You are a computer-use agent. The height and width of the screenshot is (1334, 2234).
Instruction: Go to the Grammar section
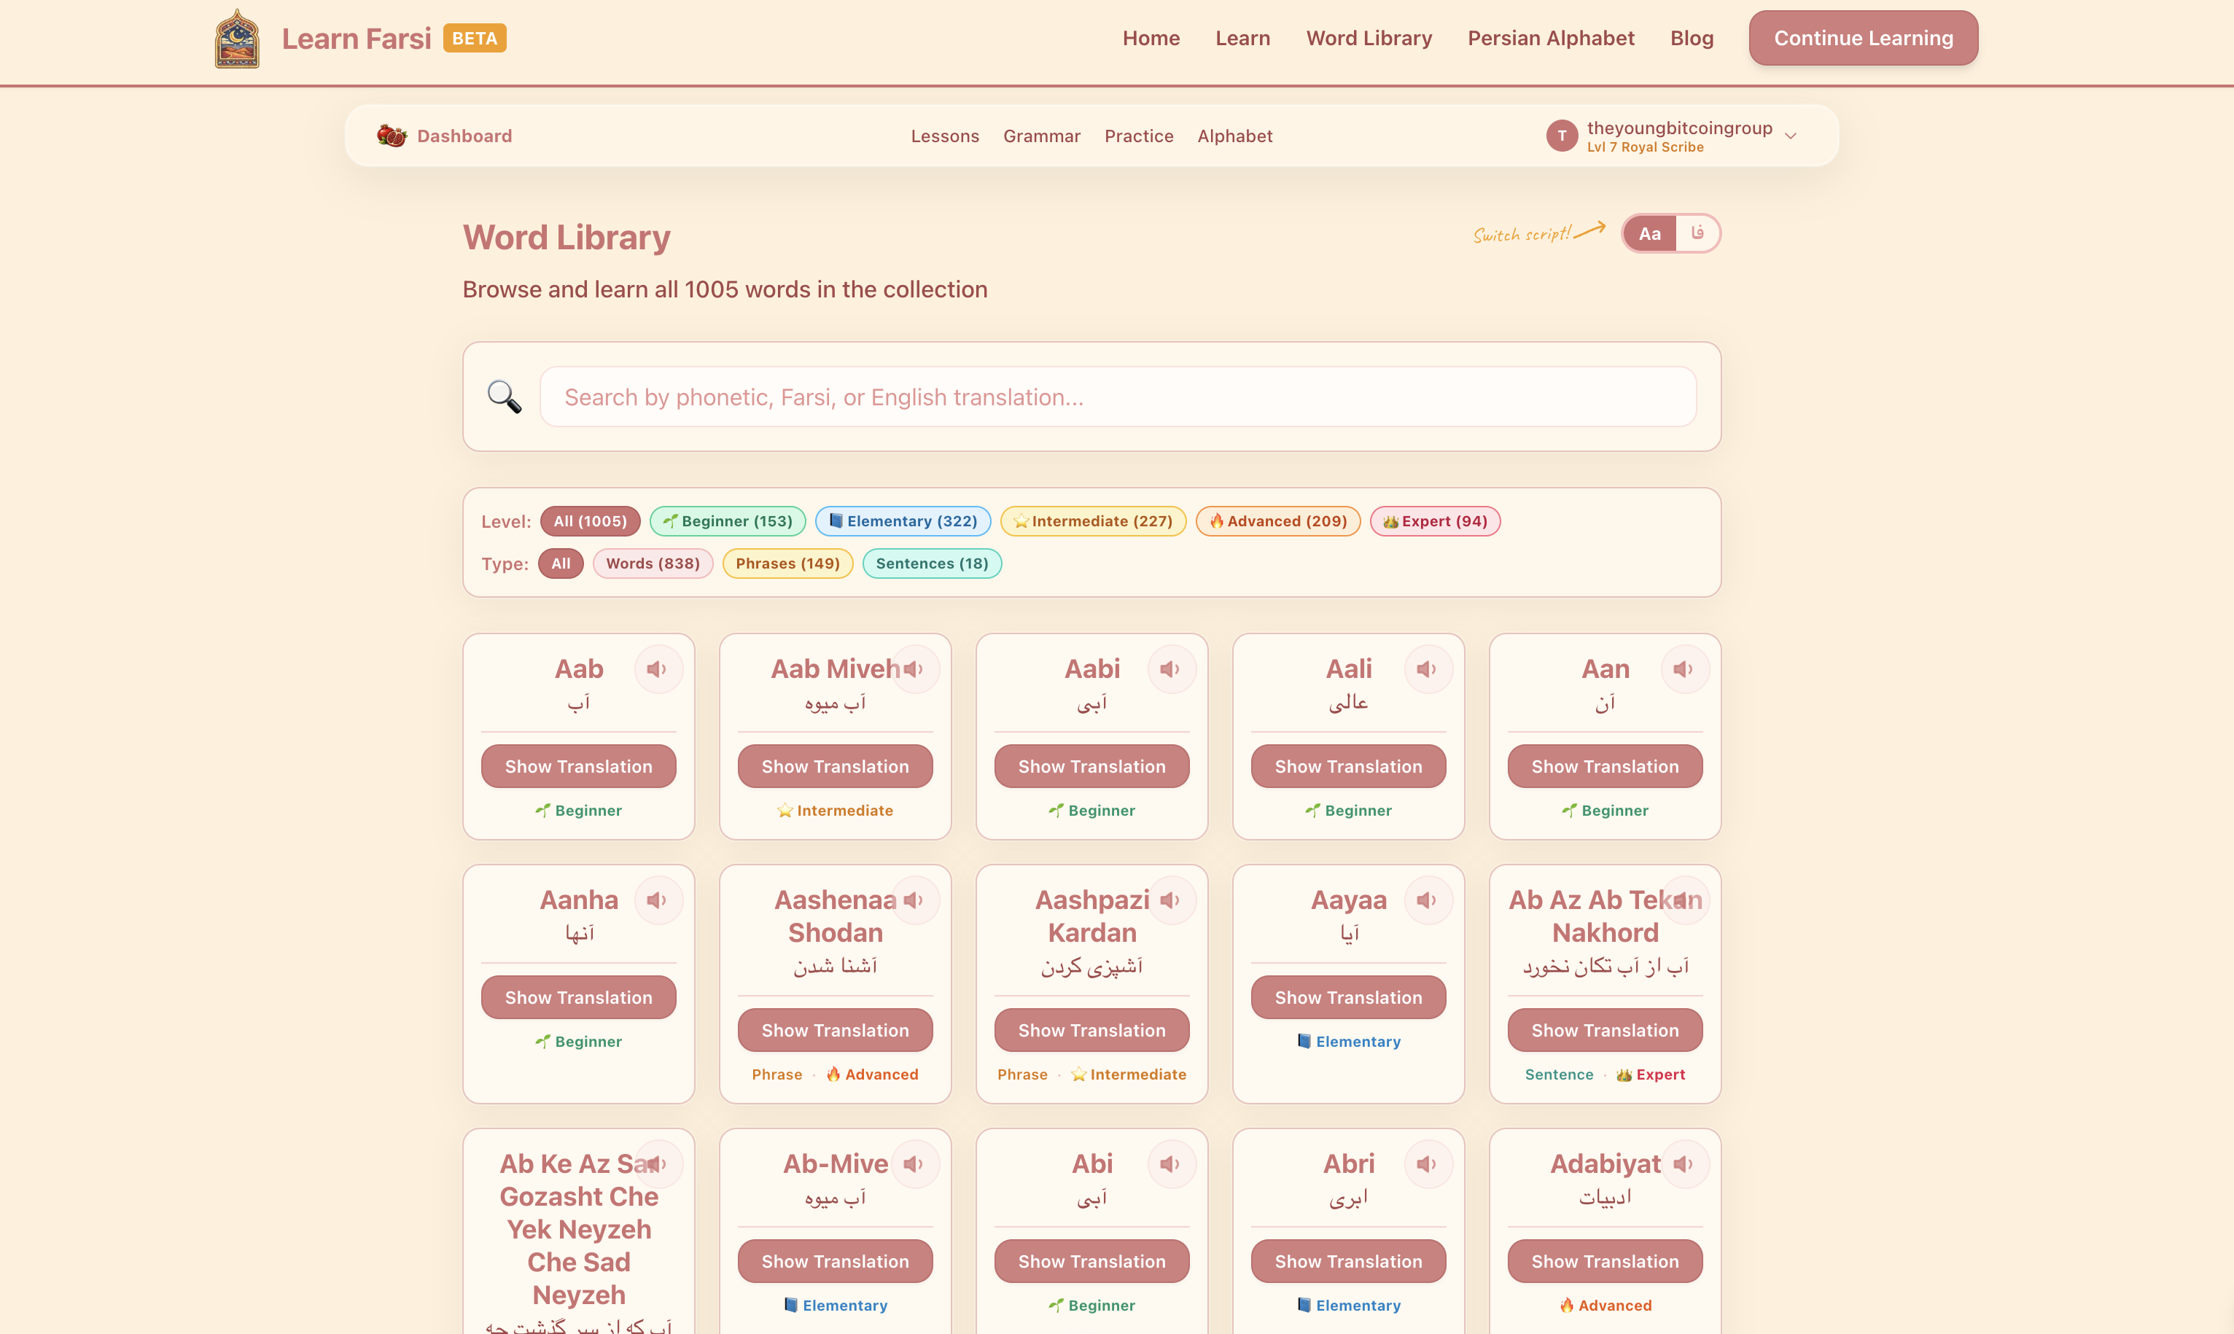pyautogui.click(x=1041, y=136)
